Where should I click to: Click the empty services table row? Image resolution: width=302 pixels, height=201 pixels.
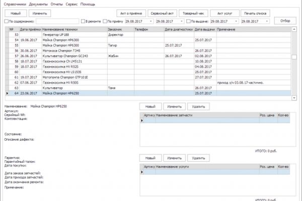click(215, 172)
